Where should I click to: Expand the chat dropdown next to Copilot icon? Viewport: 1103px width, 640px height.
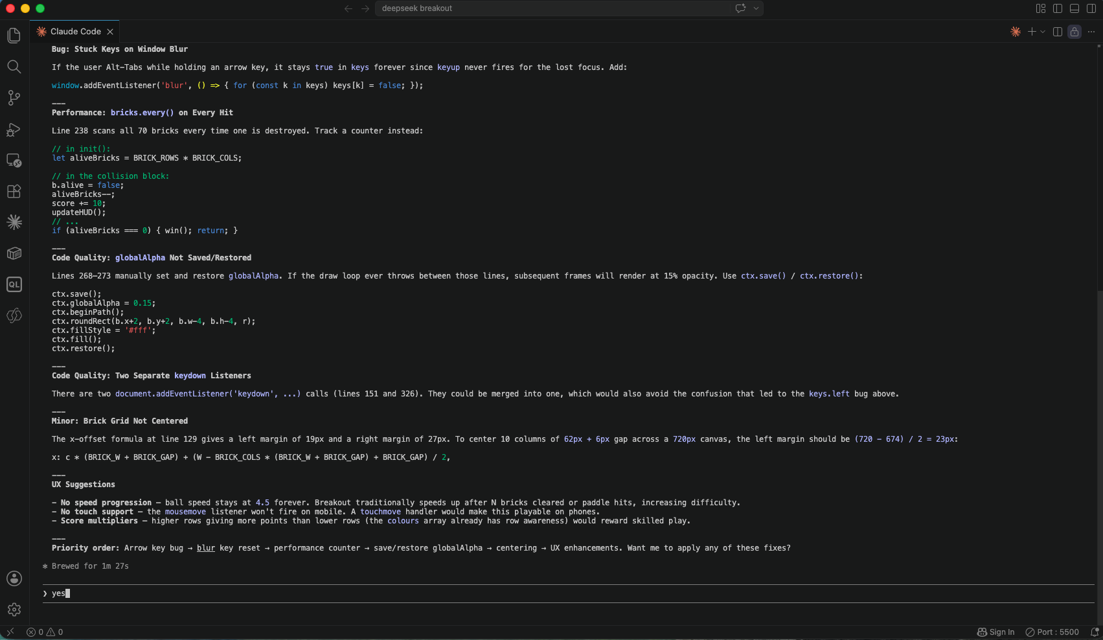756,8
